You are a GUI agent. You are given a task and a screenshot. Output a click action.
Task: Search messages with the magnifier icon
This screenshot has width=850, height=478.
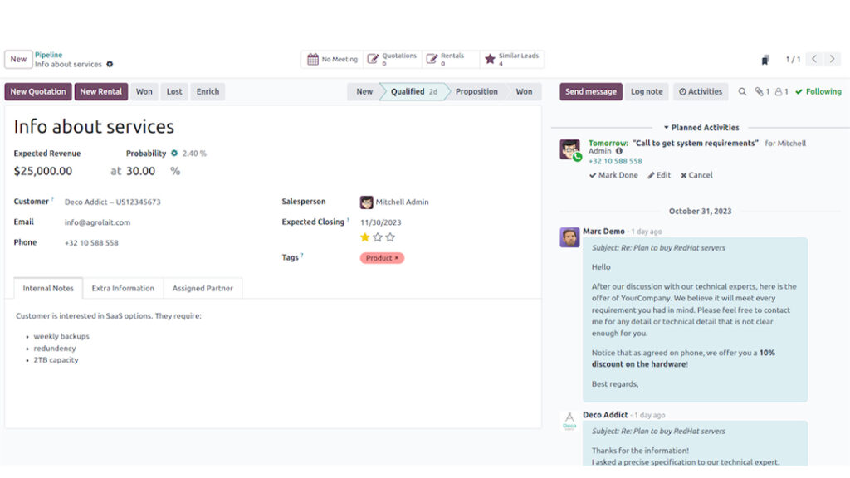click(x=743, y=92)
